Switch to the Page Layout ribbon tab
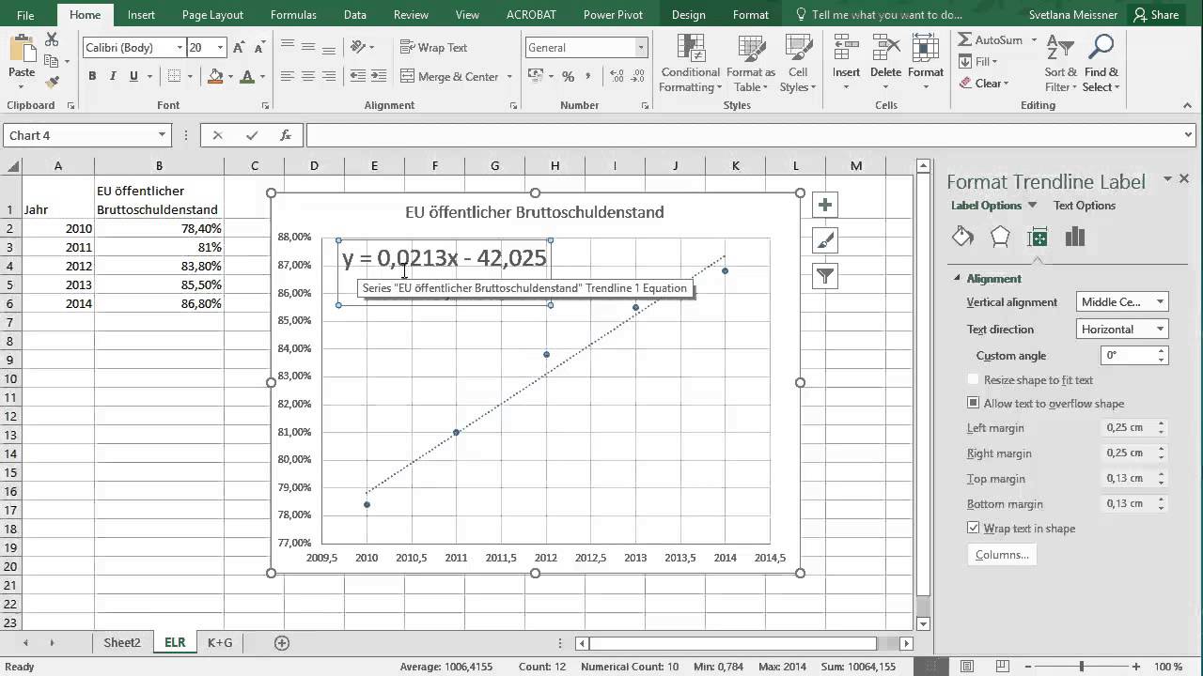This screenshot has width=1203, height=676. (212, 15)
